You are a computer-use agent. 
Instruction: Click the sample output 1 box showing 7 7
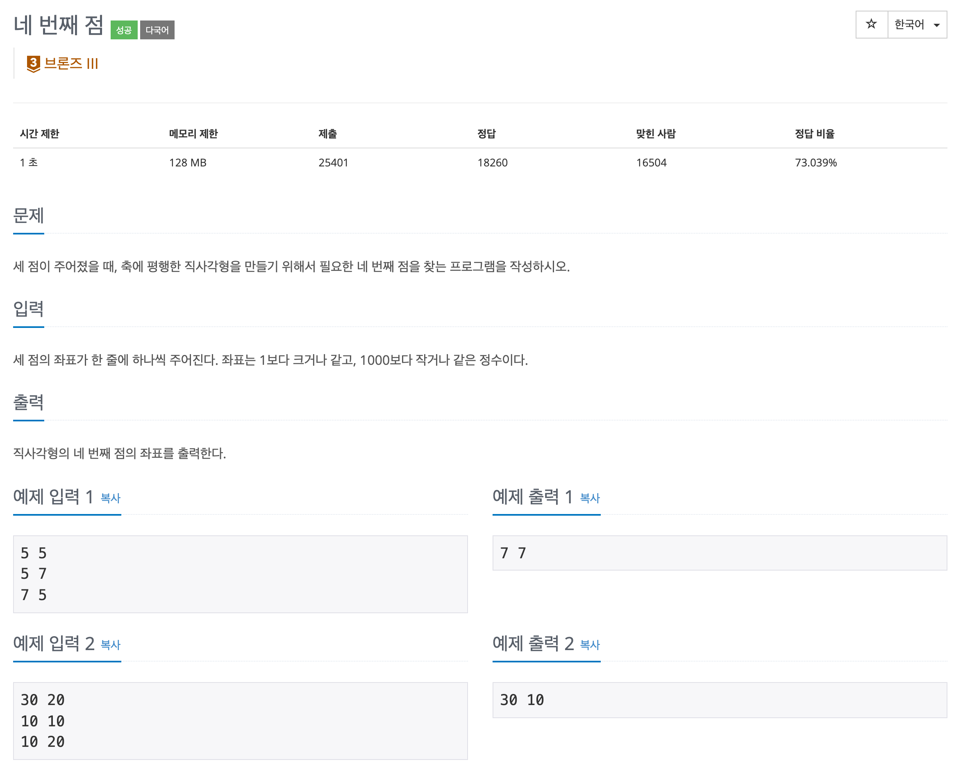click(x=719, y=553)
